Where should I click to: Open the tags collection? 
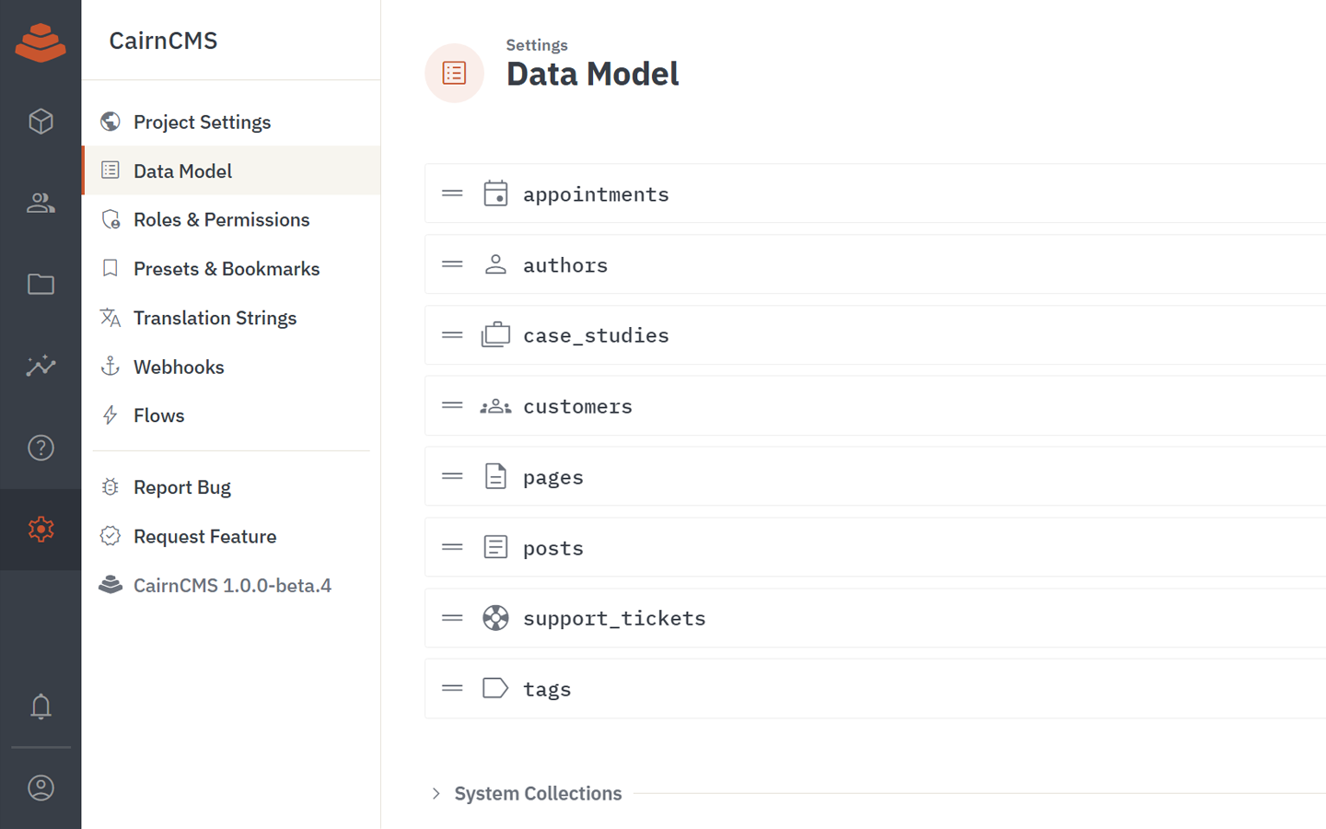875,688
